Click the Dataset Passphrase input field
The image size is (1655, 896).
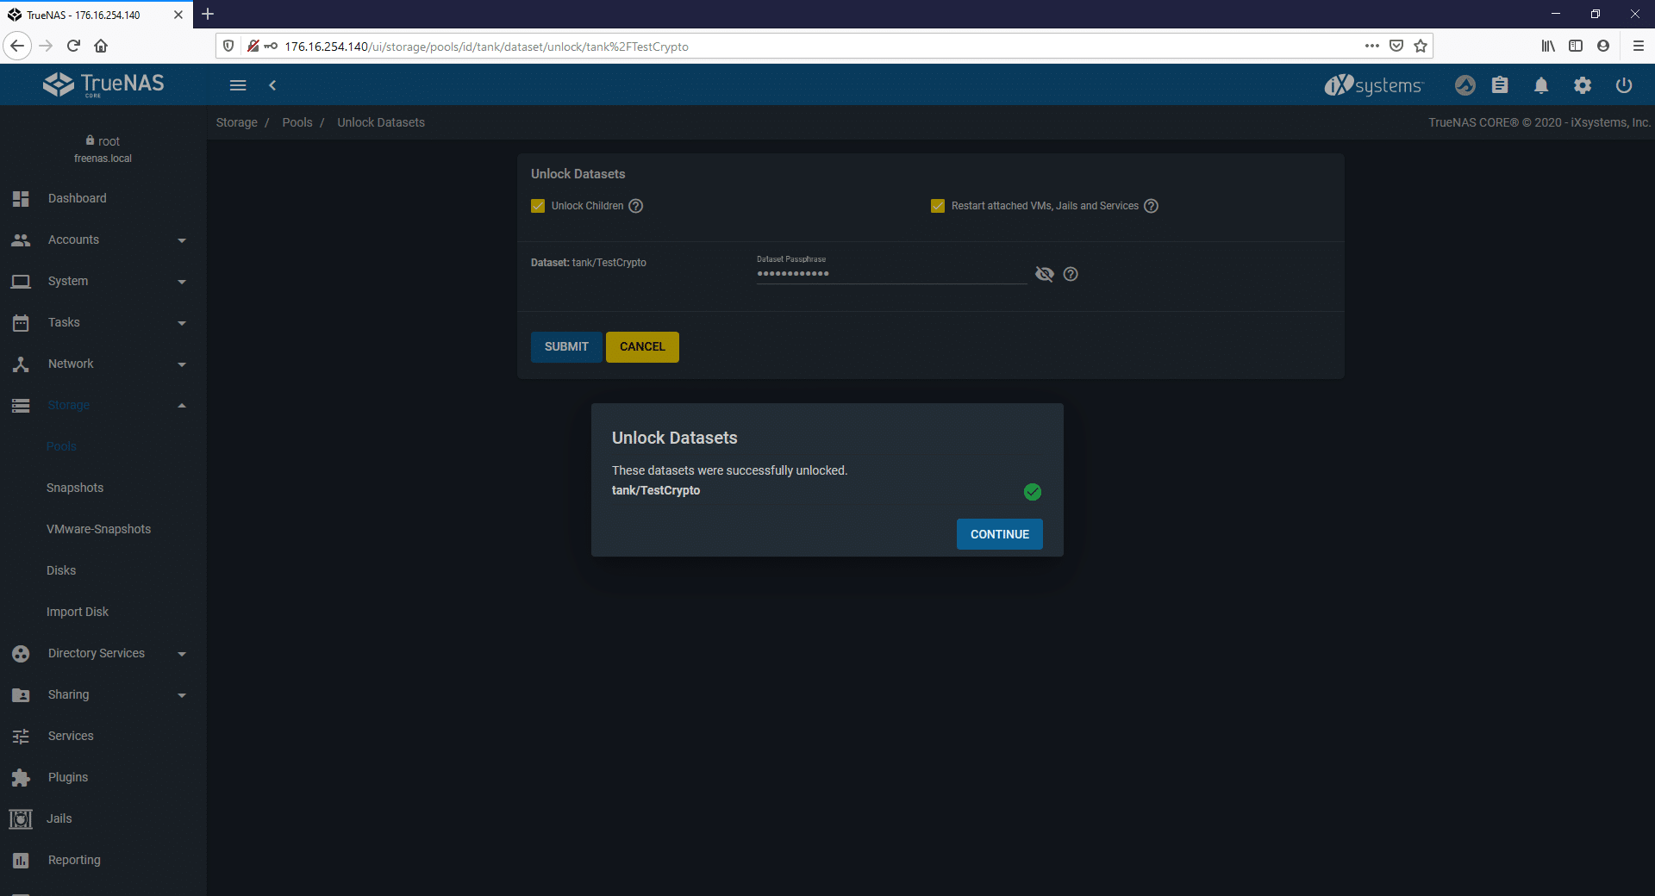891,273
